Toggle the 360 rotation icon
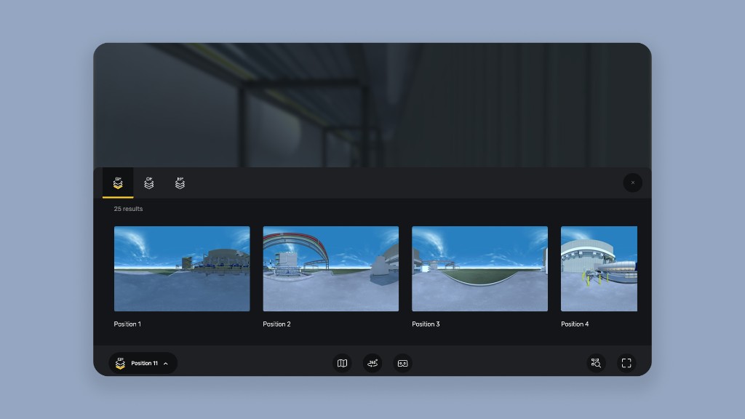The image size is (745, 419). pos(372,363)
